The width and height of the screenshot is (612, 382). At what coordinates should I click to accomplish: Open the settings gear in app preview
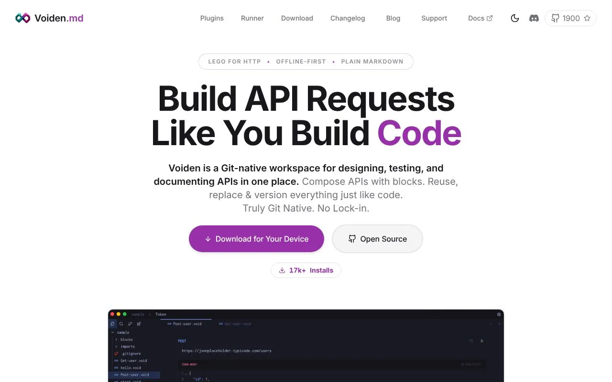[499, 314]
